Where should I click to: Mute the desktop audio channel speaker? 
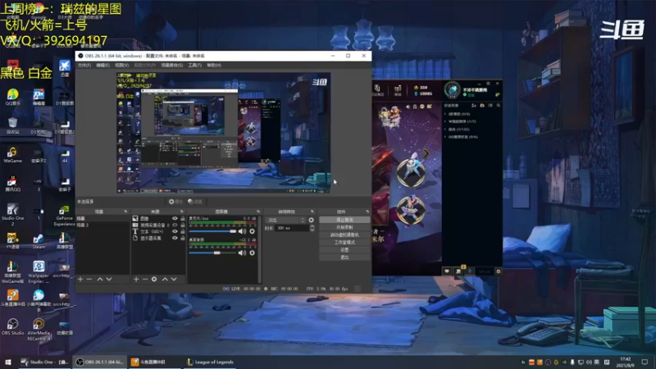(x=242, y=253)
